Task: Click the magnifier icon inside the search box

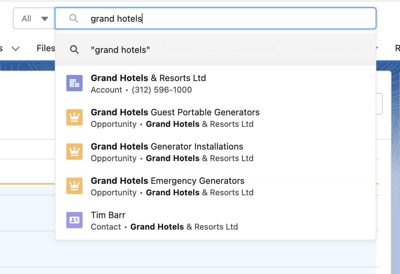Action: click(74, 18)
